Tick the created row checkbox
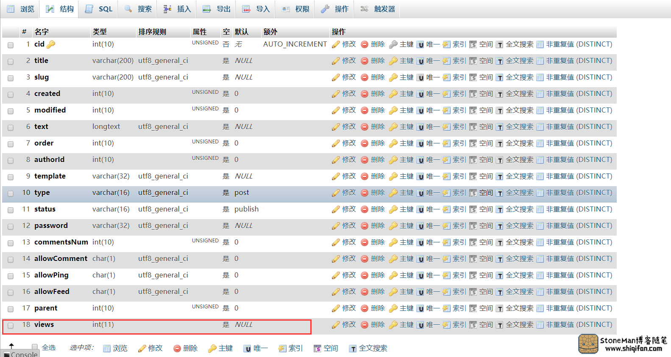The width and height of the screenshot is (671, 357). 11,94
